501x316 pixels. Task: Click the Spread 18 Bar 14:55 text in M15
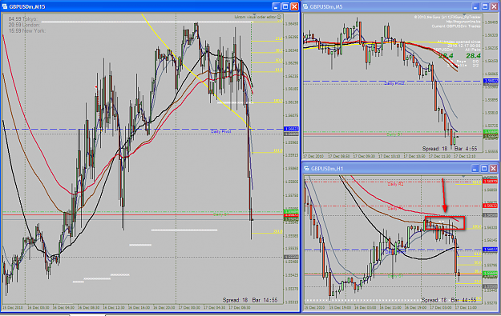point(250,300)
